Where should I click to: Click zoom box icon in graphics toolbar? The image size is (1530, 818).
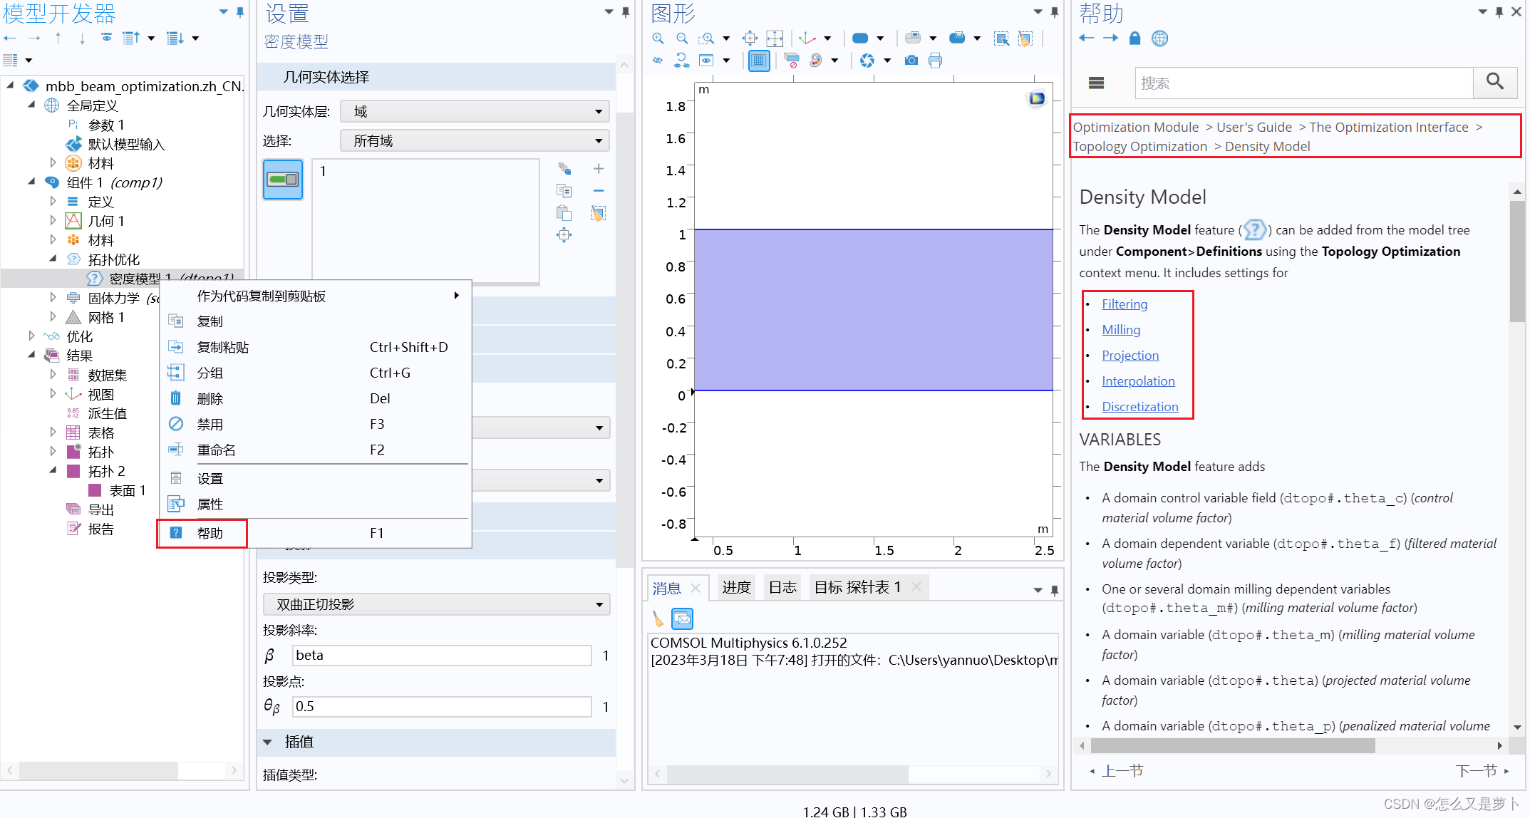706,38
